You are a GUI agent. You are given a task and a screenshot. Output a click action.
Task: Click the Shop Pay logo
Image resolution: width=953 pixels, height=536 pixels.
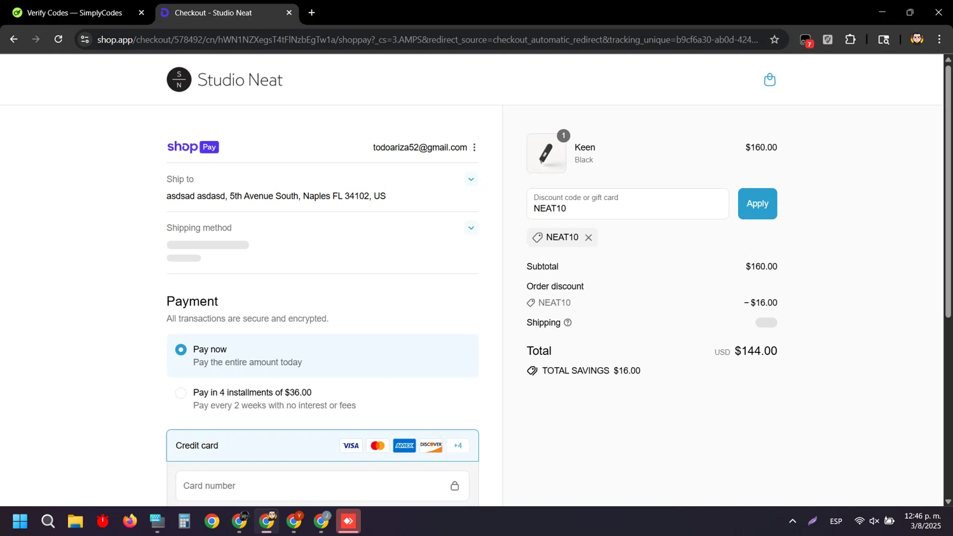point(193,147)
